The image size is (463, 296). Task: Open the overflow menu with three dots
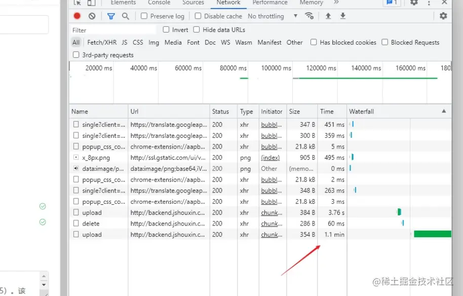pyautogui.click(x=428, y=3)
